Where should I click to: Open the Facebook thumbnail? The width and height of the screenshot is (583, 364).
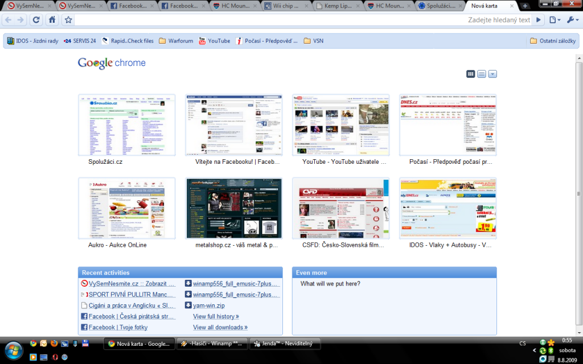click(234, 125)
